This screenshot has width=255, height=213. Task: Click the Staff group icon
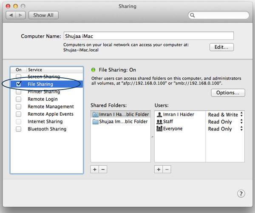point(159,122)
